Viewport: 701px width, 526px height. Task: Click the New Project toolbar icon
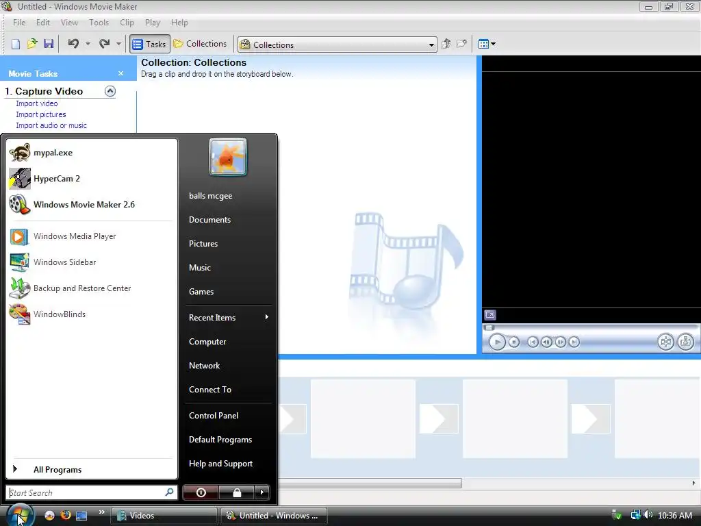16,44
